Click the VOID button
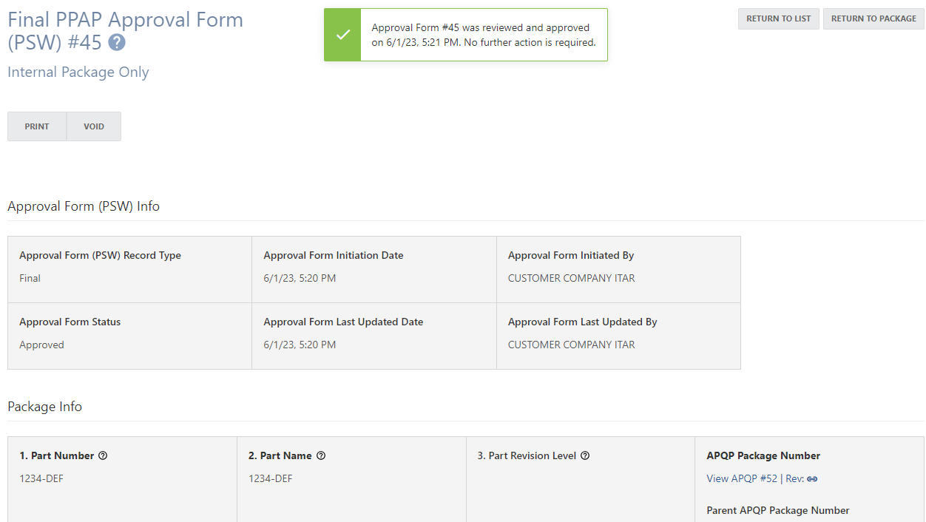The height and width of the screenshot is (522, 926). point(93,126)
